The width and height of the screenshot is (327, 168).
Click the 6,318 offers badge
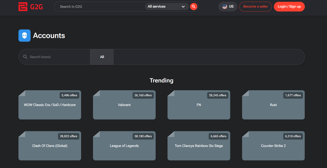click(x=293, y=136)
